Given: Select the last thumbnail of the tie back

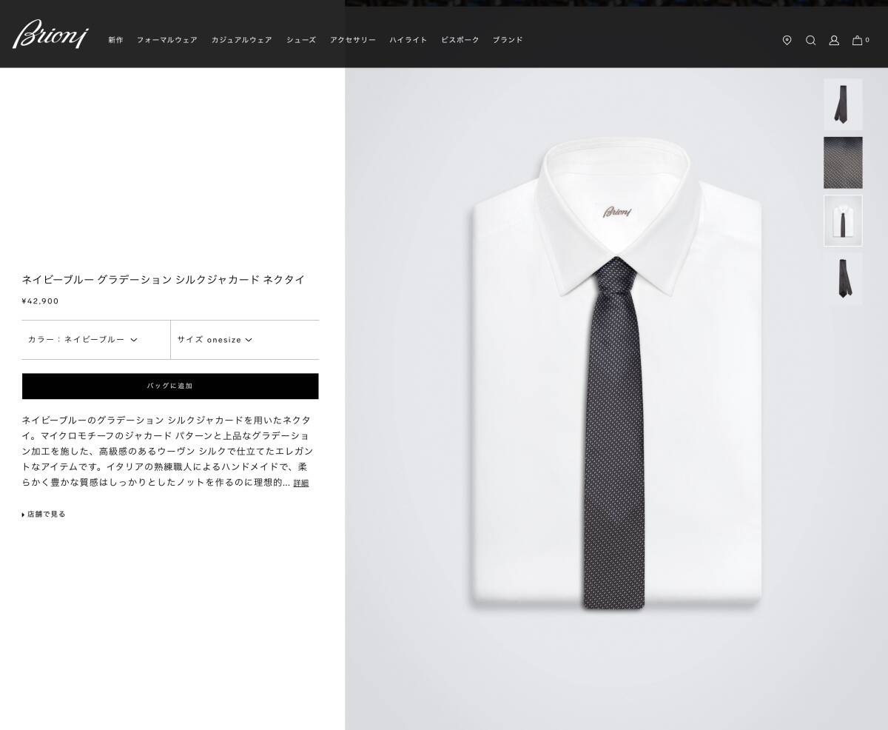Looking at the screenshot, I should coord(843,279).
